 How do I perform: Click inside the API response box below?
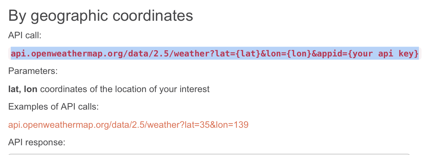point(209,154)
